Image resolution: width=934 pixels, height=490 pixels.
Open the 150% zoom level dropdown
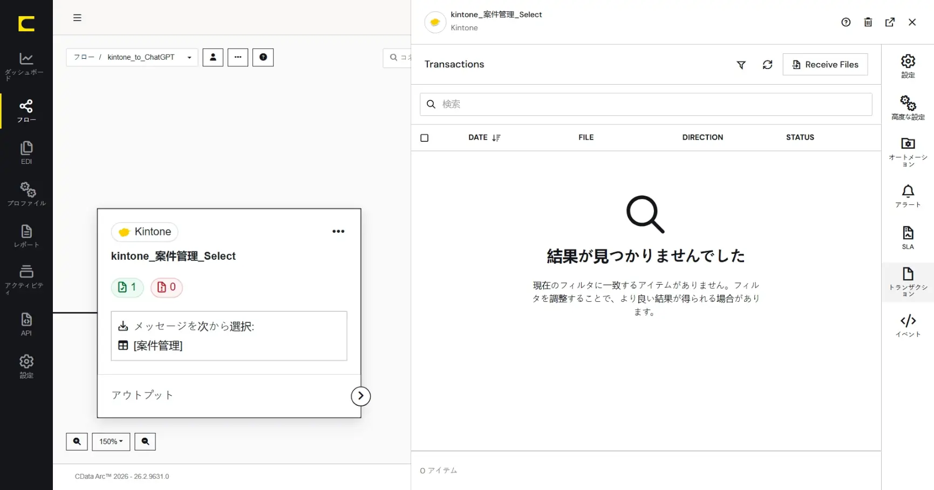111,441
